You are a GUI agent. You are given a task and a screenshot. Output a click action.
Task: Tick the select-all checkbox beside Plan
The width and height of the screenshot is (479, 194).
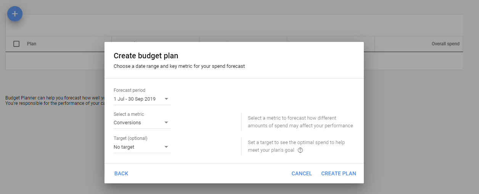coord(16,44)
